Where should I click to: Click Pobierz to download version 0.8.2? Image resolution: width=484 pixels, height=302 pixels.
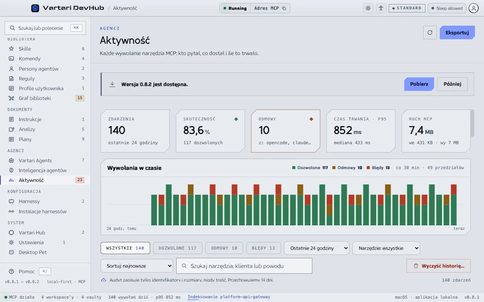tap(419, 84)
